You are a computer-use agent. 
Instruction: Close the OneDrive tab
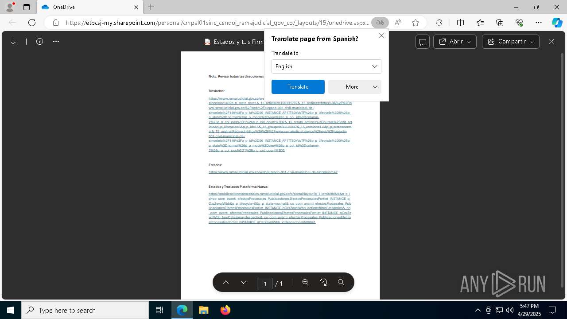pyautogui.click(x=136, y=7)
